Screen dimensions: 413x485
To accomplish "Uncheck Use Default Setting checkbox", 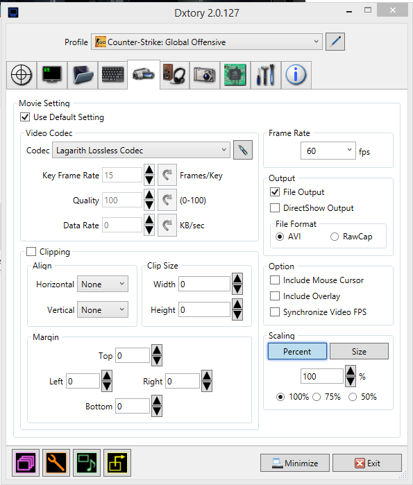I will tap(25, 117).
